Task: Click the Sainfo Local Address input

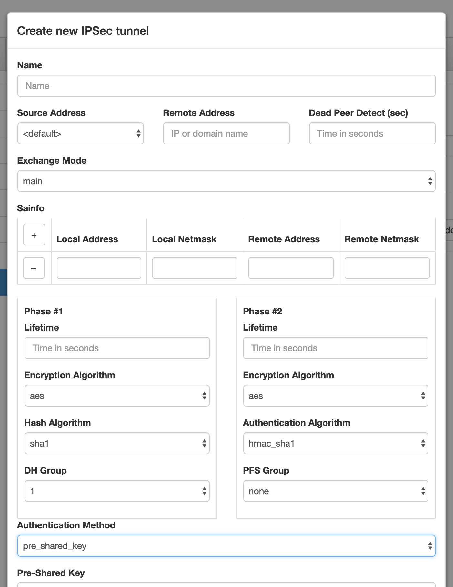Action: click(x=99, y=268)
